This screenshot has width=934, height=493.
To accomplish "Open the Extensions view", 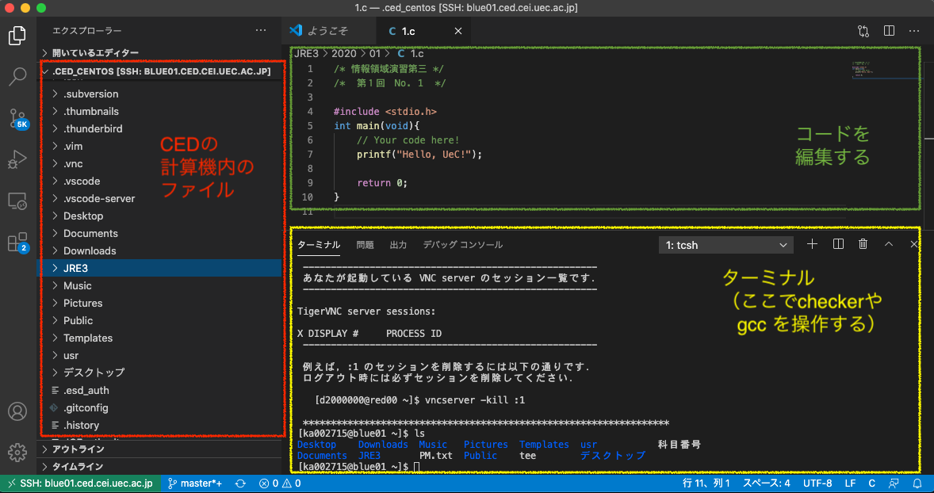I will [x=18, y=242].
